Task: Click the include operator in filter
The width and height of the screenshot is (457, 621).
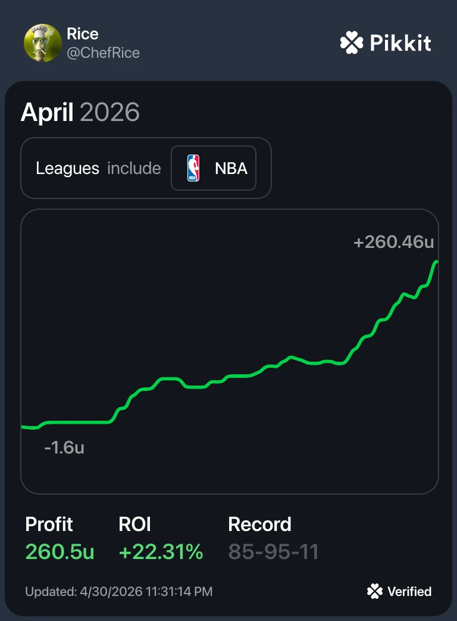Action: click(x=134, y=168)
